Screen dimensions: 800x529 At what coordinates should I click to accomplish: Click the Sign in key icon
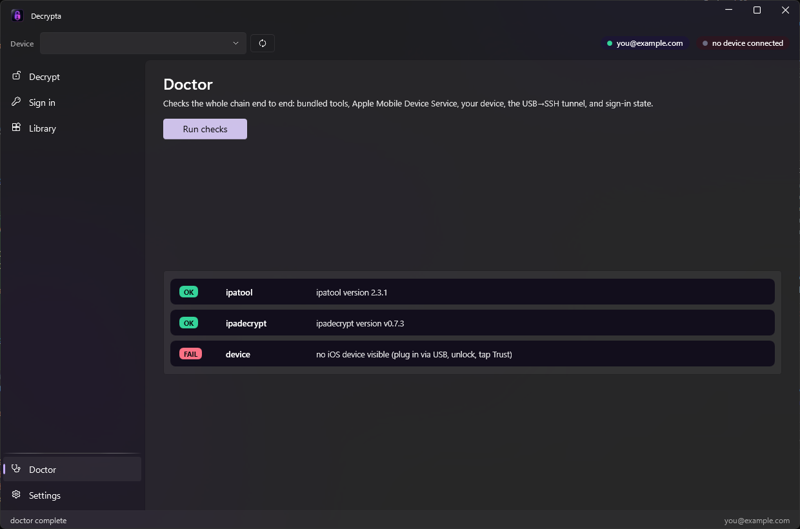click(16, 102)
